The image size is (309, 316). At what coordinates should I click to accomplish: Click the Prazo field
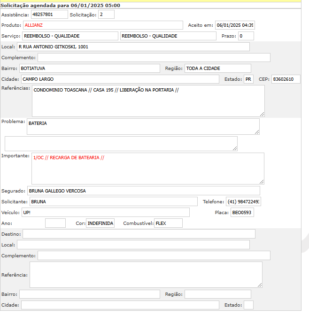(x=246, y=36)
